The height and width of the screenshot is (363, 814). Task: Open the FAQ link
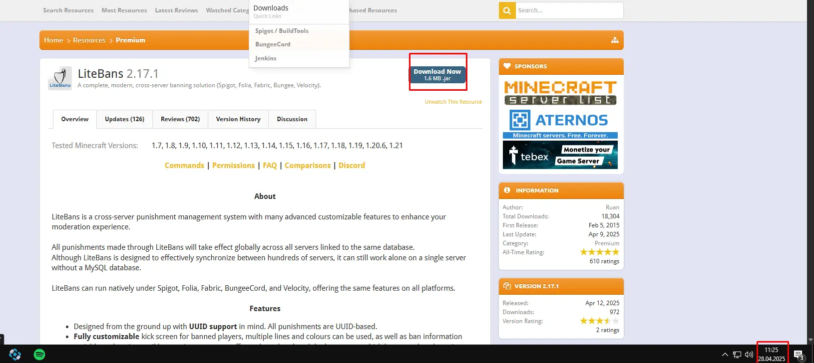[x=270, y=166]
